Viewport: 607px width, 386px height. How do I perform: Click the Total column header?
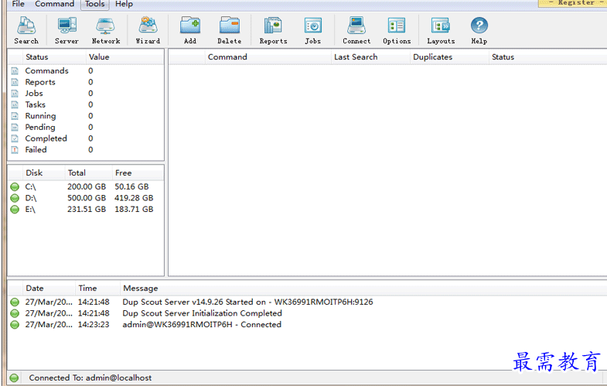tap(89, 173)
